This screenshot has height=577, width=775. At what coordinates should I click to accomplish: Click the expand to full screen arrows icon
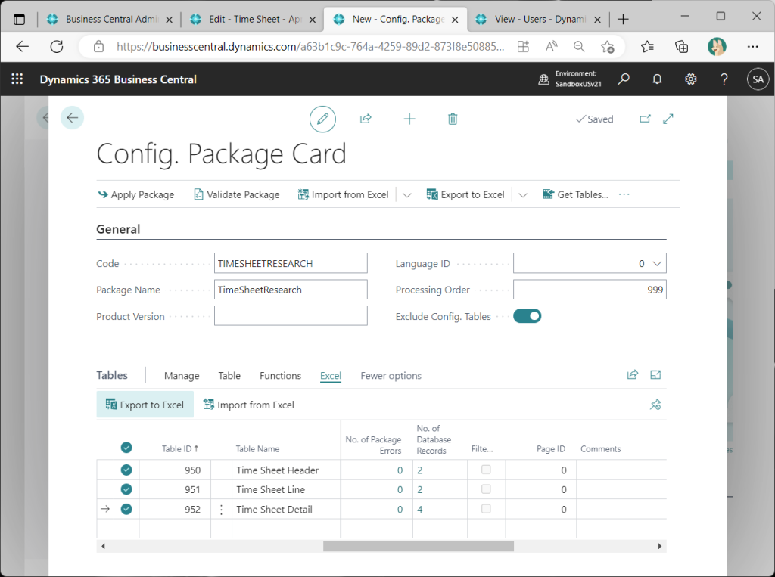click(668, 119)
